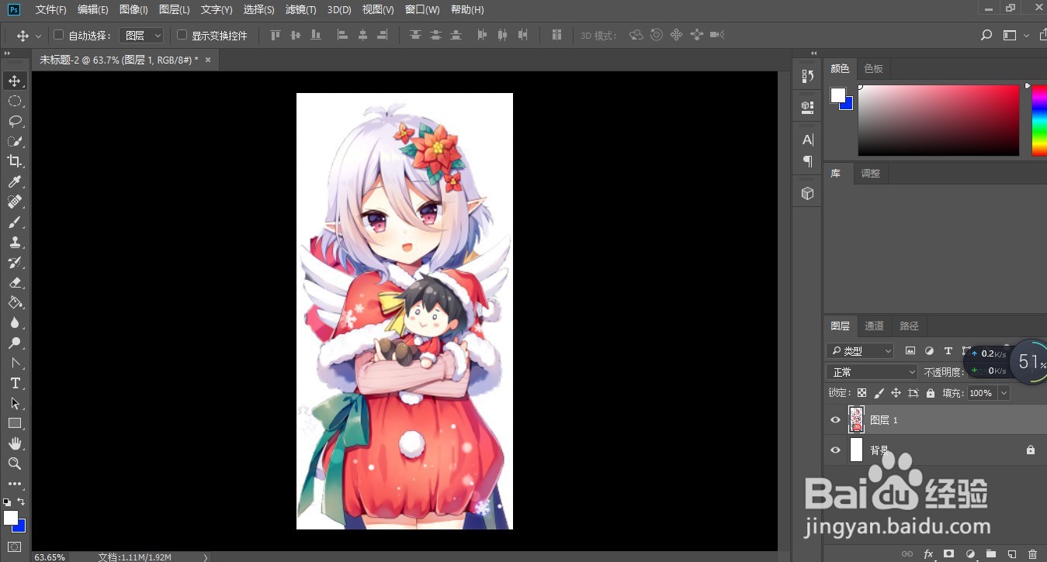Select the Type tool in toolbar
This screenshot has width=1047, height=562.
coord(15,383)
